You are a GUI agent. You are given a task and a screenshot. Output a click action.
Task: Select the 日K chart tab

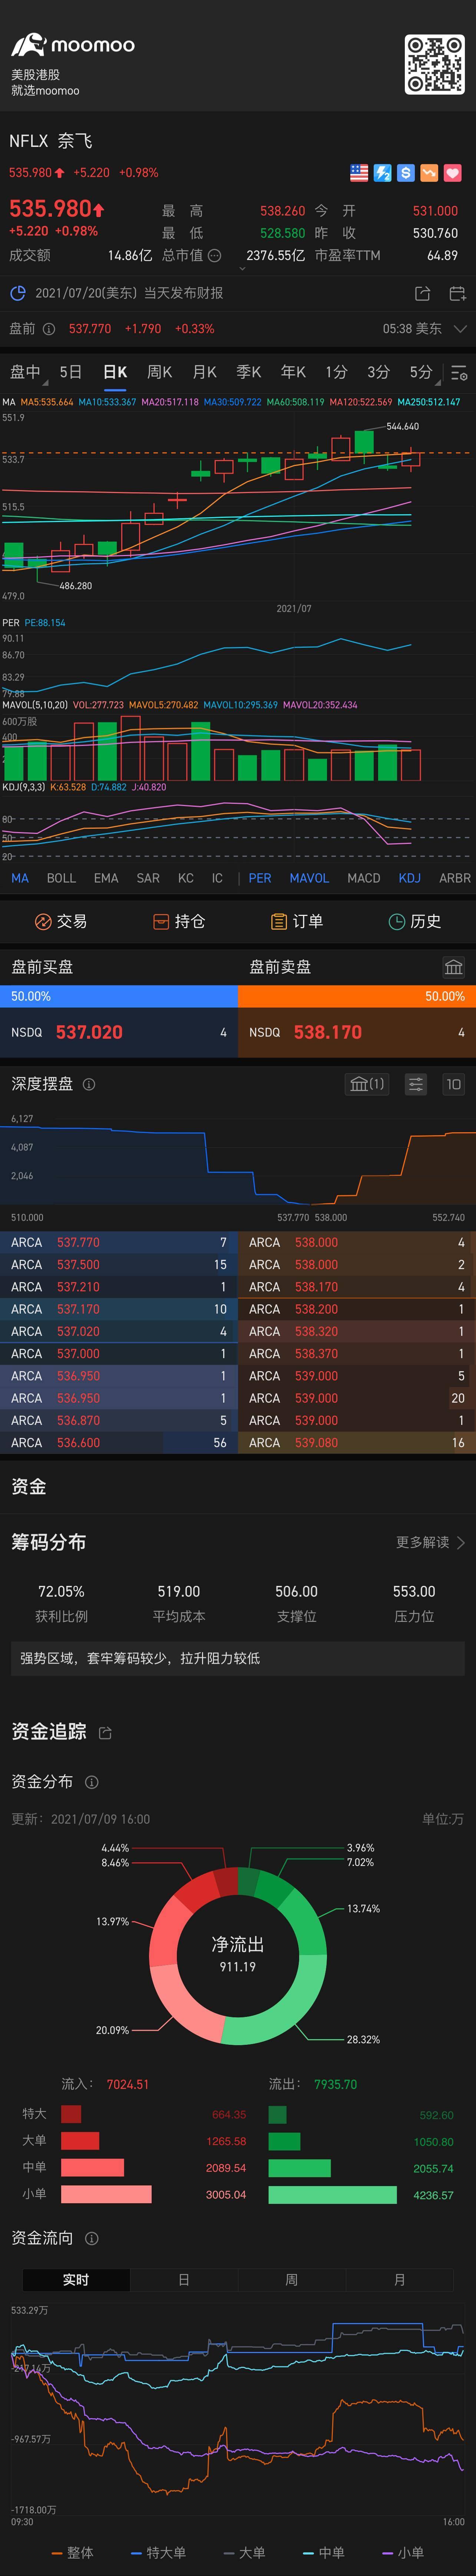coord(115,372)
